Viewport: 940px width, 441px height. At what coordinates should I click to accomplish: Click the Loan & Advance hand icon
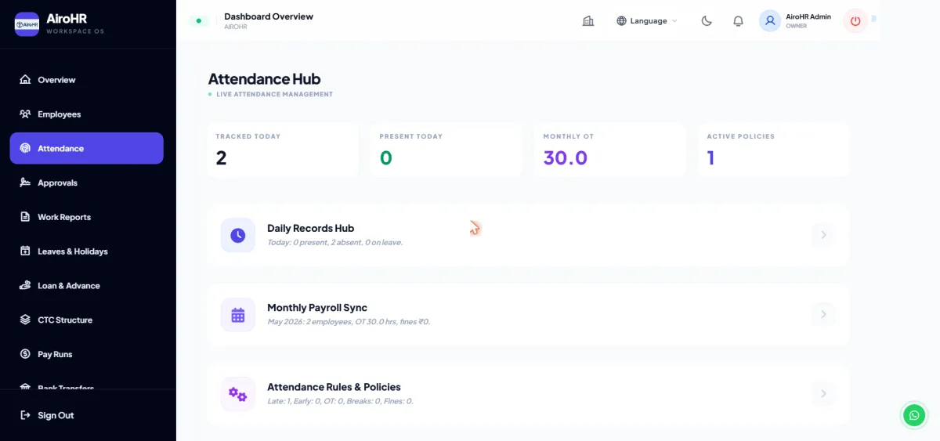click(25, 286)
